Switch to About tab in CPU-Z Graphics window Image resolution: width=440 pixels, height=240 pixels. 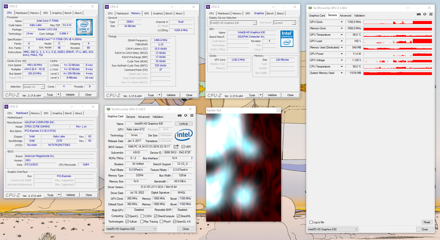coord(280,13)
